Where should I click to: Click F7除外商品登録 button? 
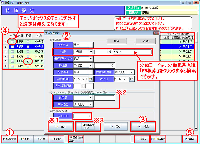88,126
